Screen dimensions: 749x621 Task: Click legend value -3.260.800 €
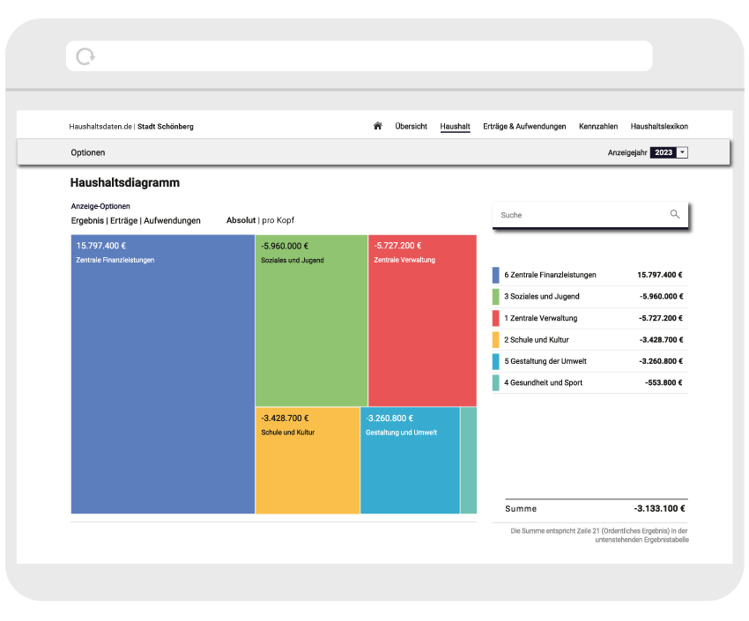[661, 361]
